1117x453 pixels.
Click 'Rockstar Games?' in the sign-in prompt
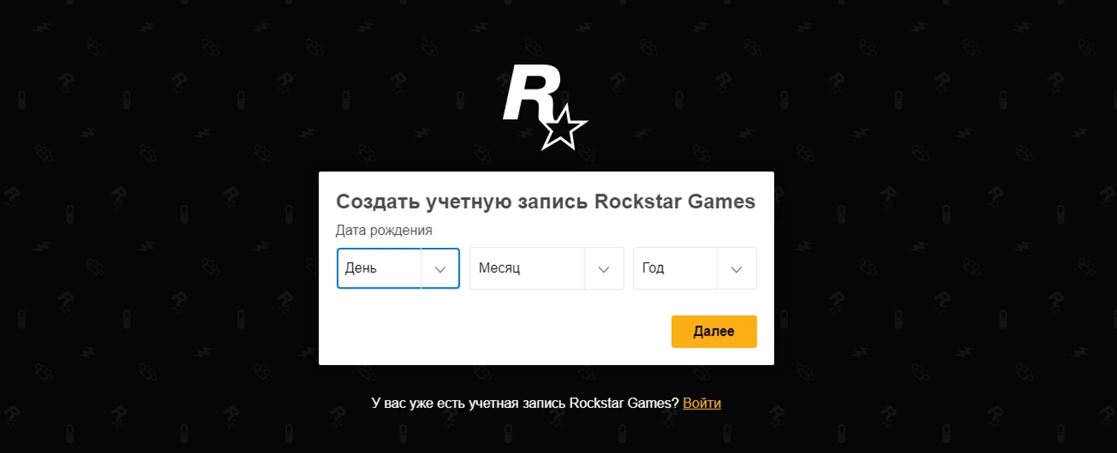pyautogui.click(x=625, y=403)
